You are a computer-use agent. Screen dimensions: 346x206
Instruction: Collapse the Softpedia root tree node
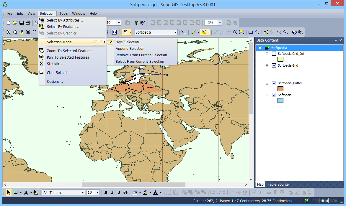[x=260, y=48]
